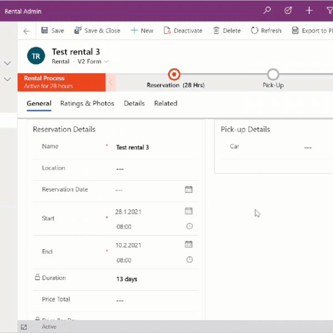Click the plus icon in purple header

coord(309,11)
